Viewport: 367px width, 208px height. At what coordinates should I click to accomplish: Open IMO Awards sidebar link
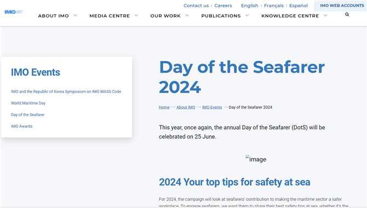point(21,126)
